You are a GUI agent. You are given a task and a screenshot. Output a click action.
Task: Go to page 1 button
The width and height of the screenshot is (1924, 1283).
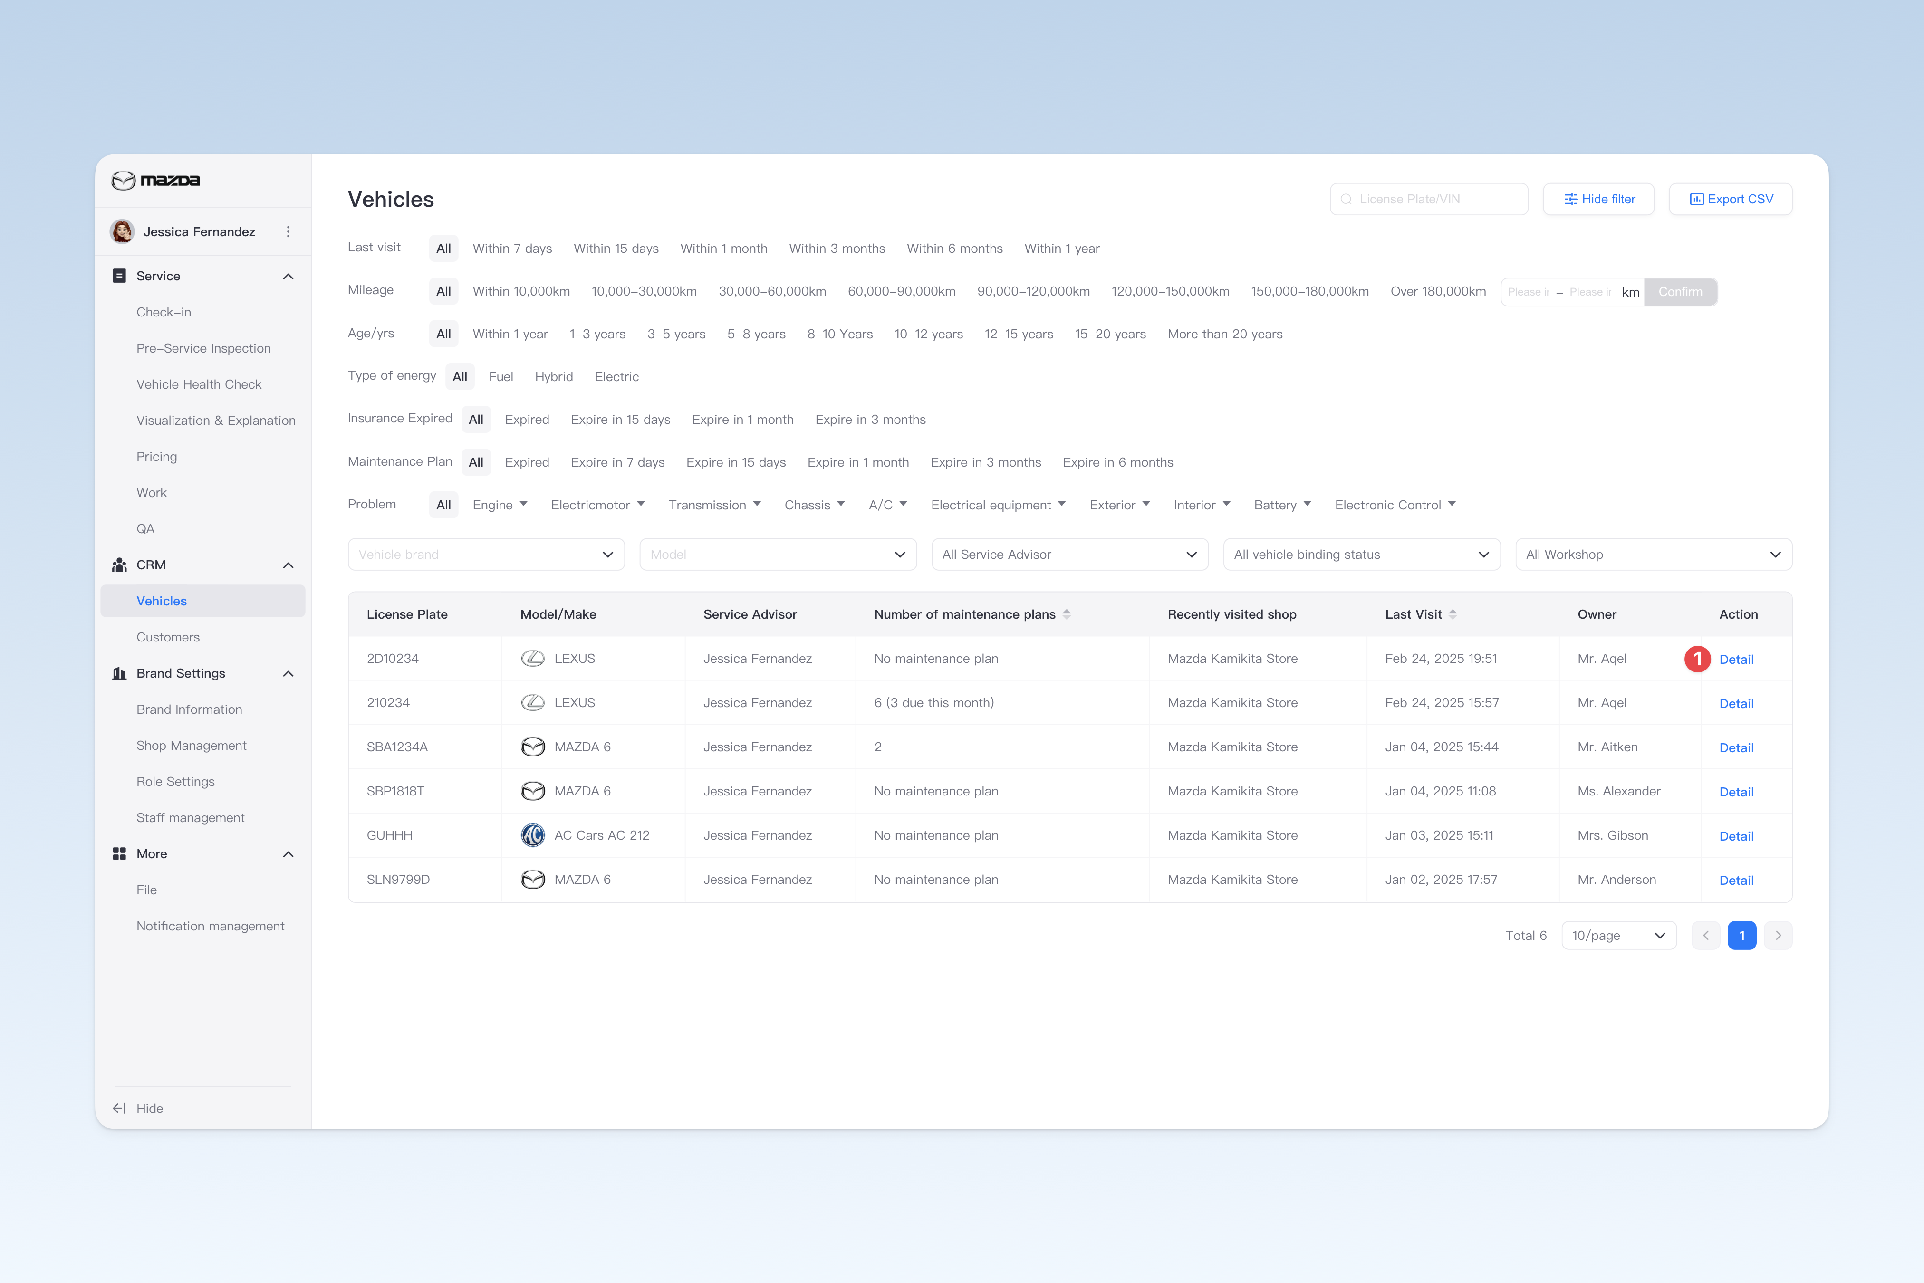(1742, 935)
